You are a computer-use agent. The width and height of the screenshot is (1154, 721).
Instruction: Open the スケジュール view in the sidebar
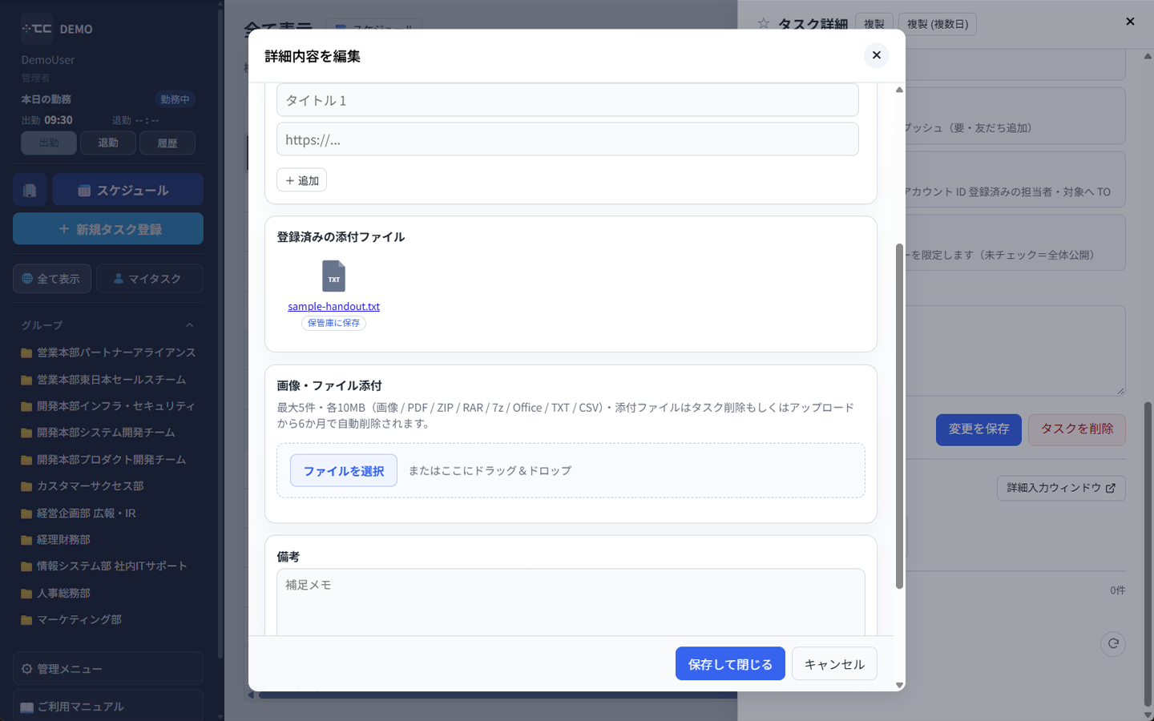(127, 191)
